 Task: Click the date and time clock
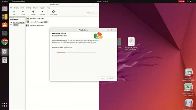coord(103,1)
